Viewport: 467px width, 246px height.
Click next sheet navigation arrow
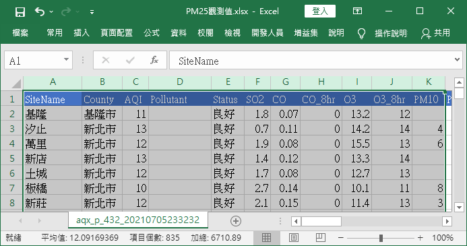pos(39,220)
